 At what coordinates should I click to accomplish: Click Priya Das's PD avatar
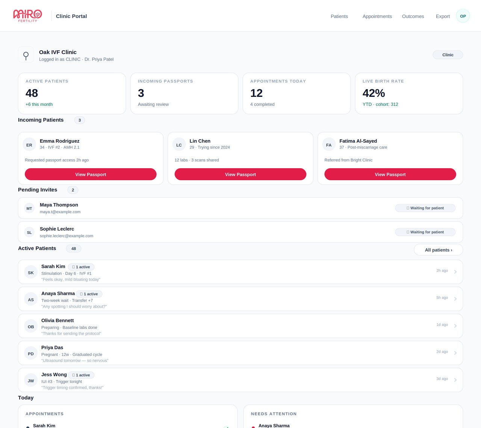pyautogui.click(x=31, y=354)
